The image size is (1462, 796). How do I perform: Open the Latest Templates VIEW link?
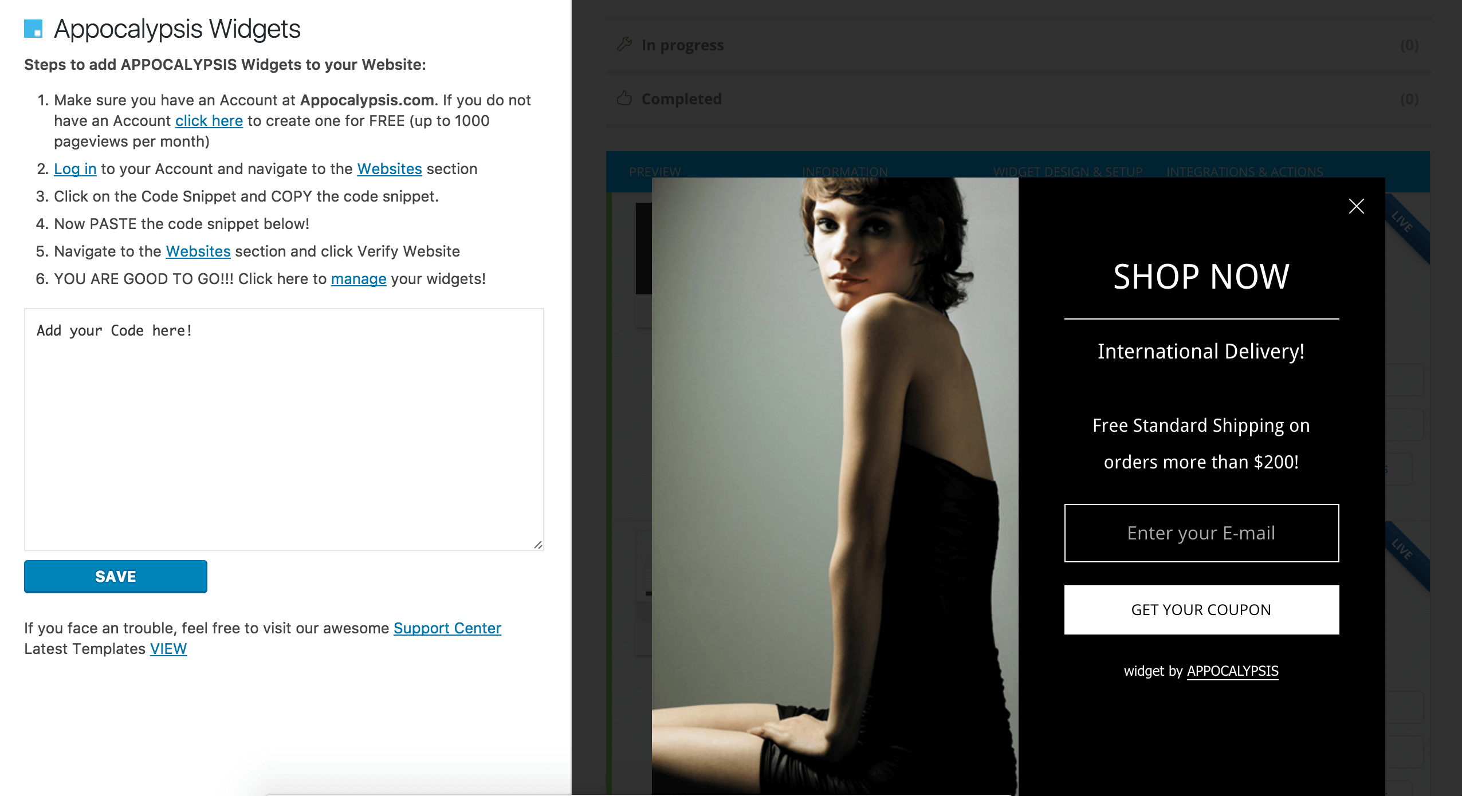coord(168,649)
